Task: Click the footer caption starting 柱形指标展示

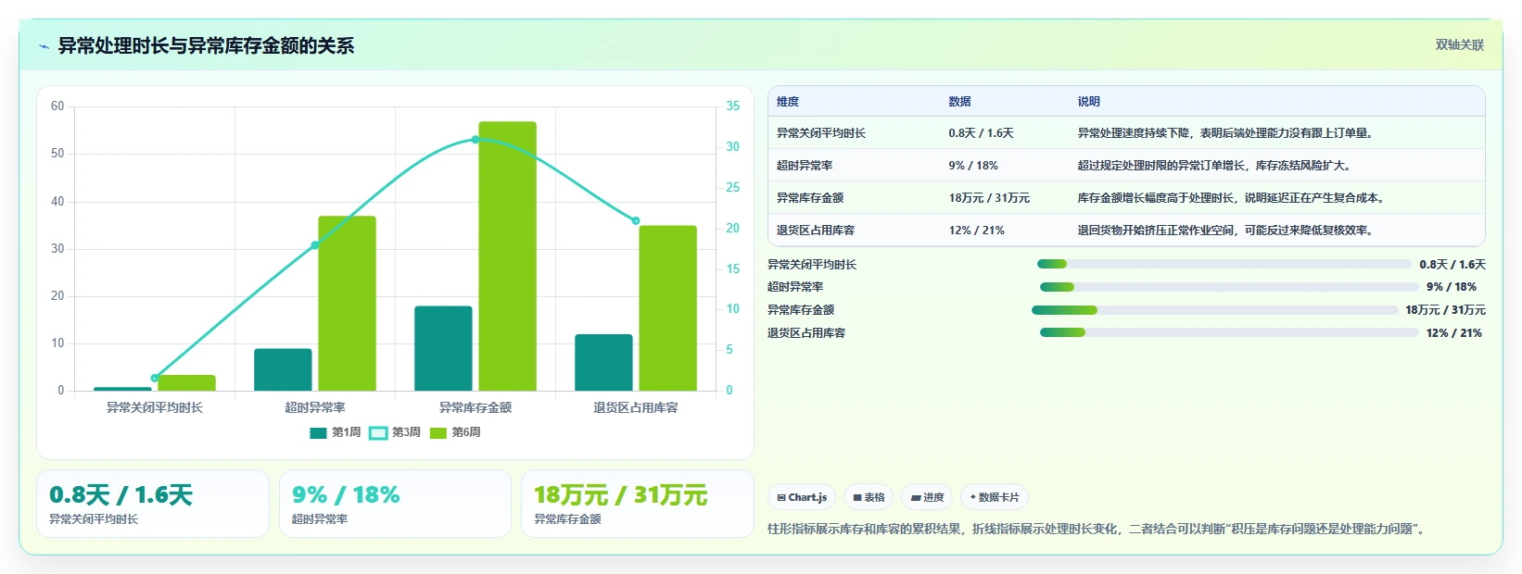Action: coord(1098,530)
